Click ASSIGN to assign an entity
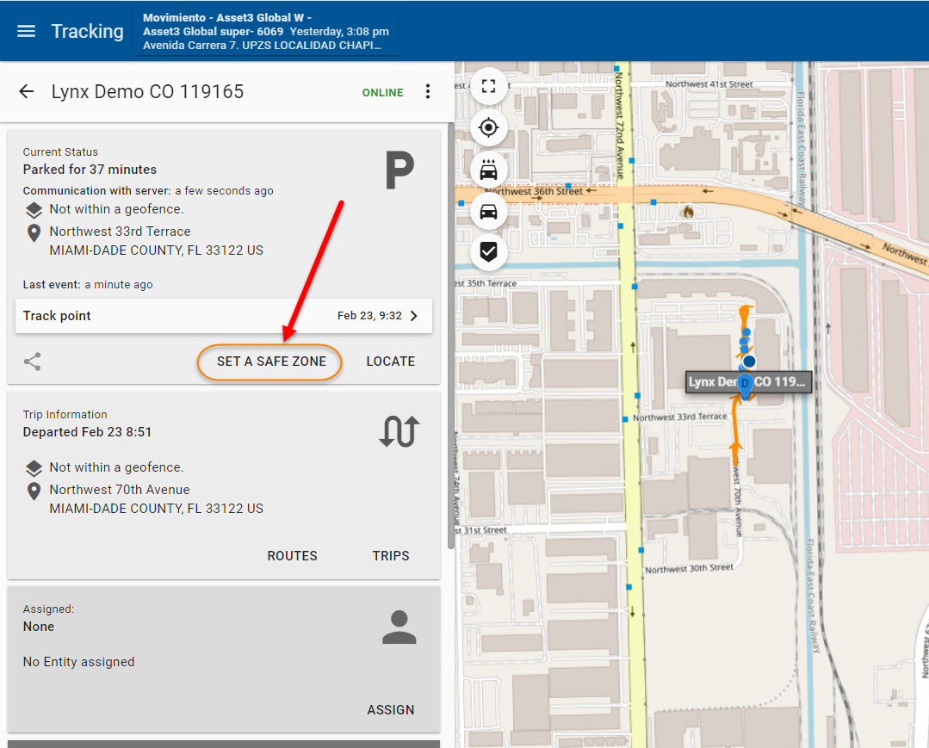This screenshot has width=929, height=748. point(390,710)
